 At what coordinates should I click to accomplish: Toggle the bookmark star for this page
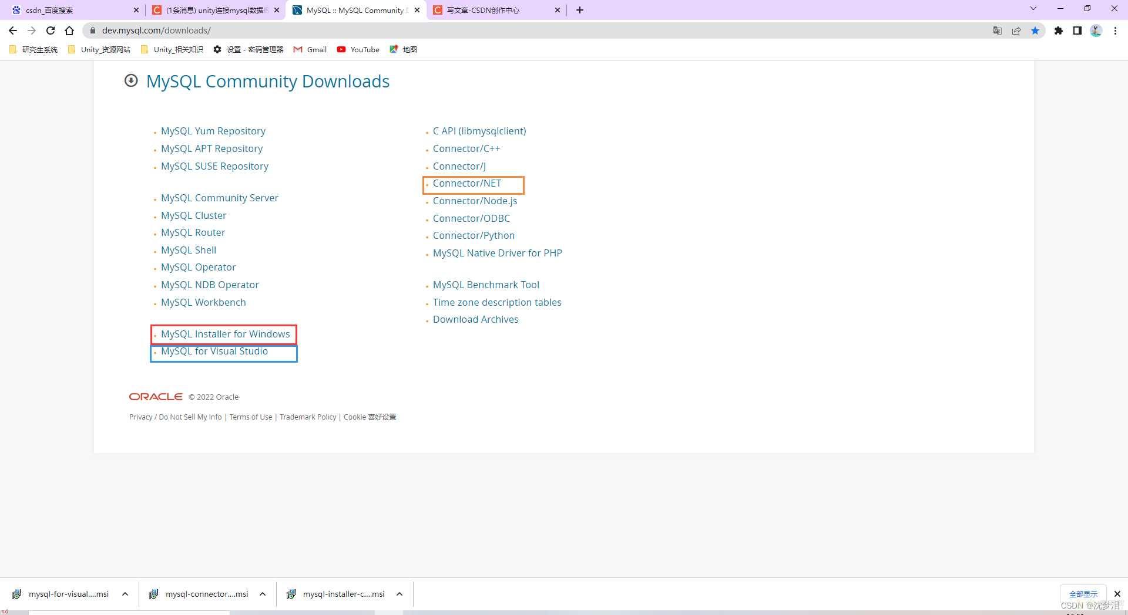click(1035, 31)
